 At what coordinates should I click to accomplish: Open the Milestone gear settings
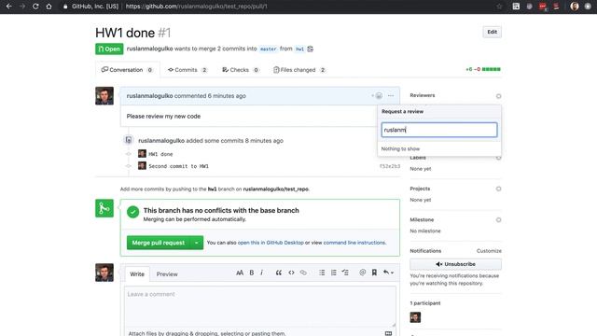[x=498, y=220]
